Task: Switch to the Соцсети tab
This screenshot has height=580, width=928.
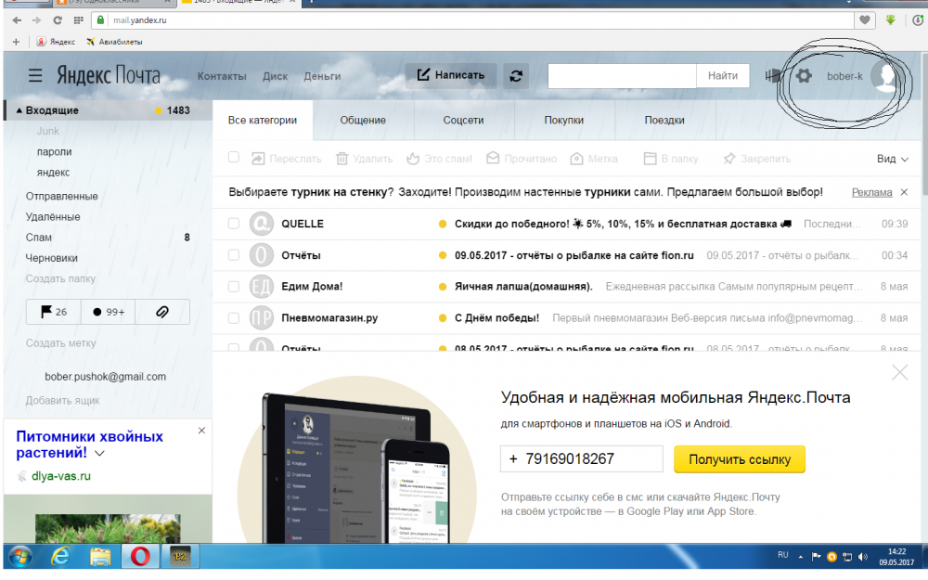Action: click(x=463, y=121)
